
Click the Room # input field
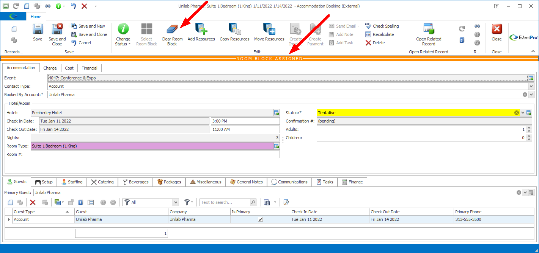point(155,154)
